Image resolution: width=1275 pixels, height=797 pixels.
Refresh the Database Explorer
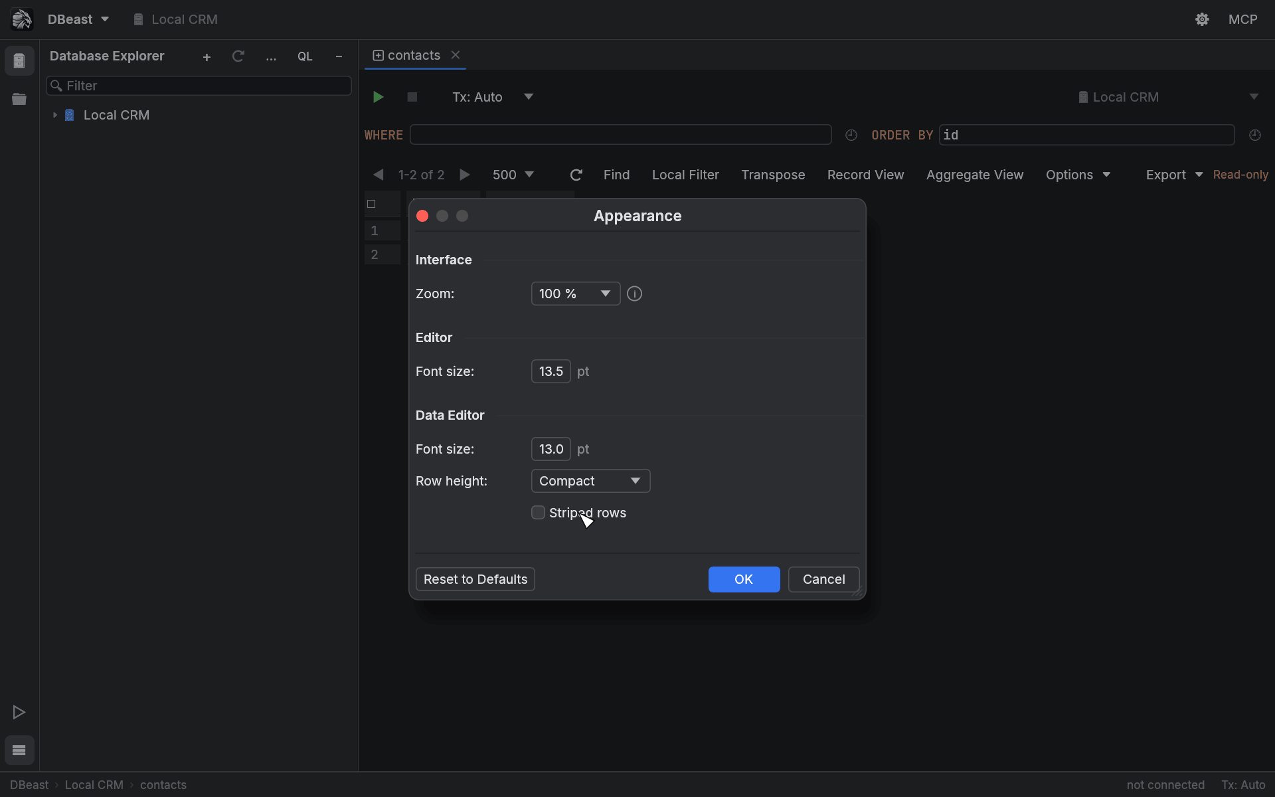coord(238,56)
